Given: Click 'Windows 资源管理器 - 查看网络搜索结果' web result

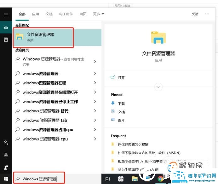Looking at the screenshot, I should tap(53, 62).
